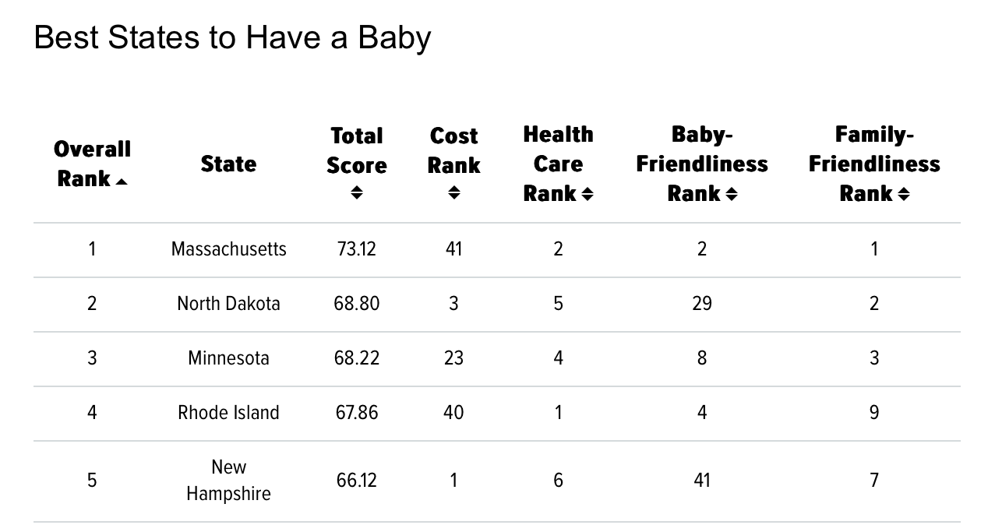Click Rhode Island total score 67.86
988x525 pixels.
(356, 413)
